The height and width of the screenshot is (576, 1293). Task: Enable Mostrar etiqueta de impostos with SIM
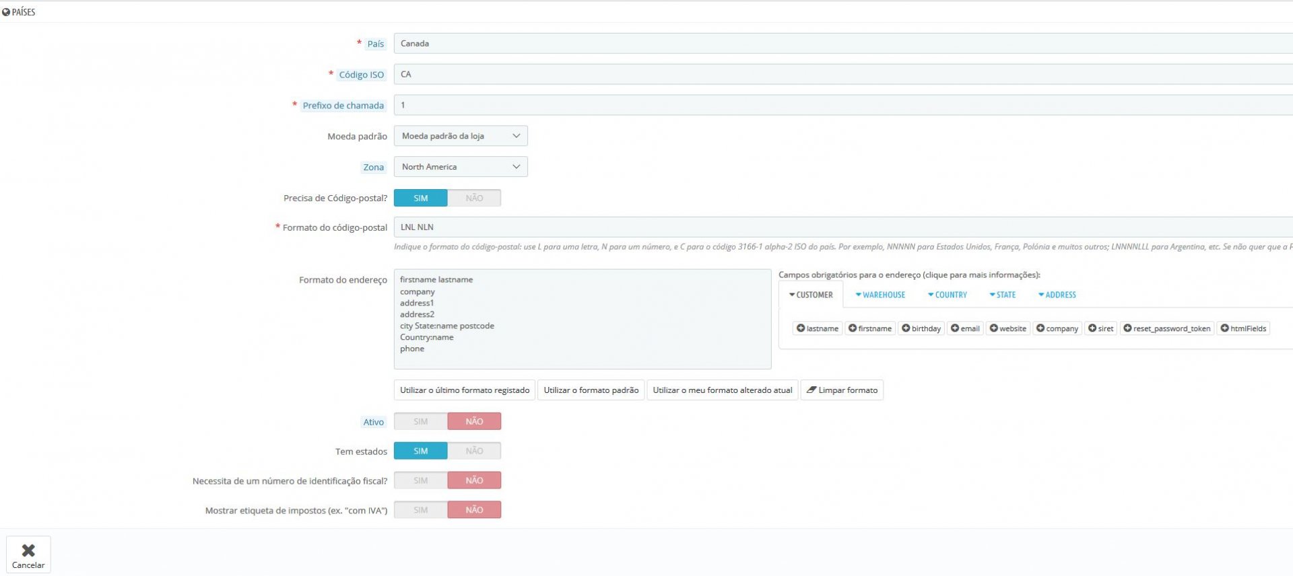(421, 510)
